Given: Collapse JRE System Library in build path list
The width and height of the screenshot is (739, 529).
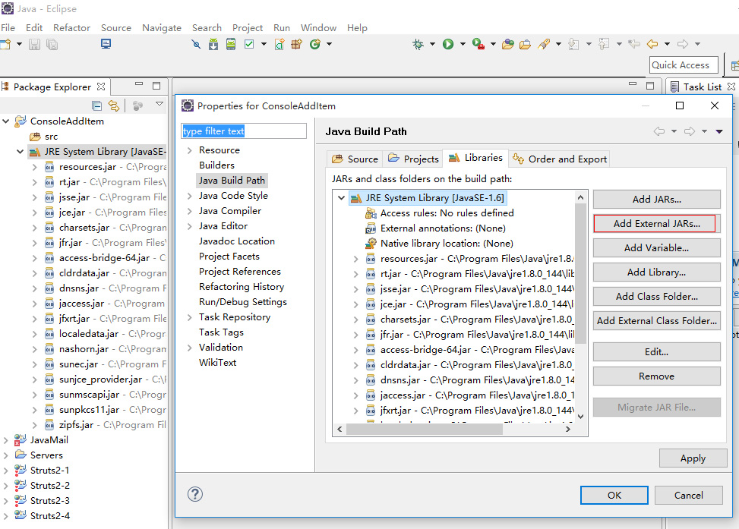Looking at the screenshot, I should point(341,198).
